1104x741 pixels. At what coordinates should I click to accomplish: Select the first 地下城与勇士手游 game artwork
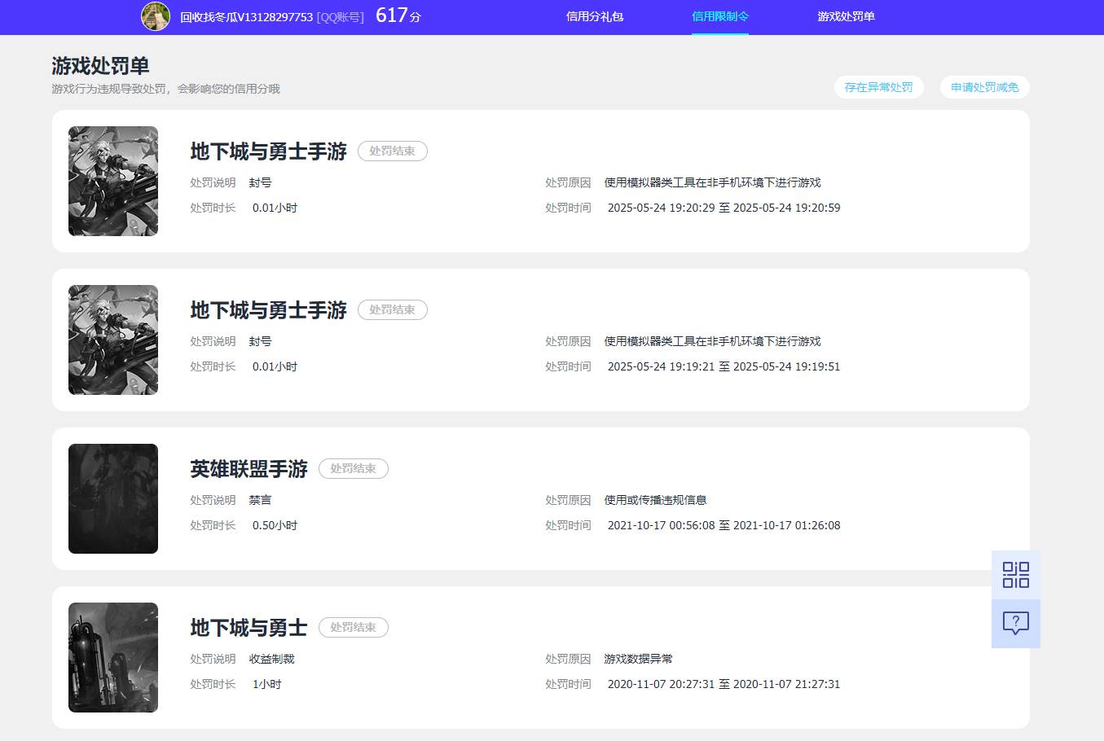pyautogui.click(x=112, y=181)
